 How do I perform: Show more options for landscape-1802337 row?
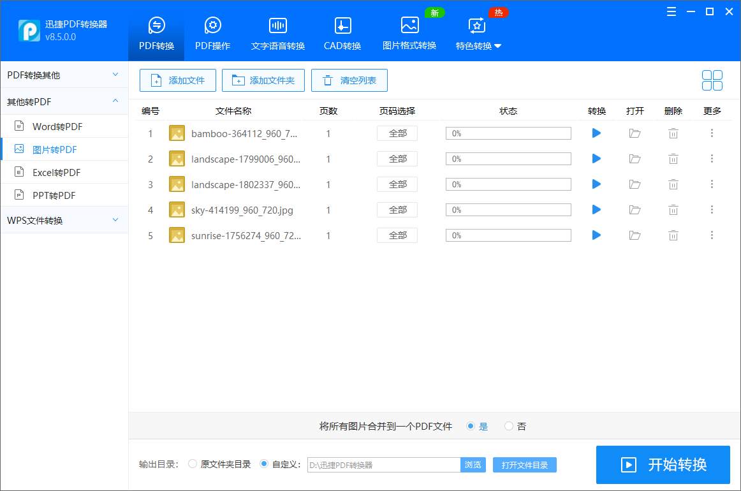click(712, 184)
